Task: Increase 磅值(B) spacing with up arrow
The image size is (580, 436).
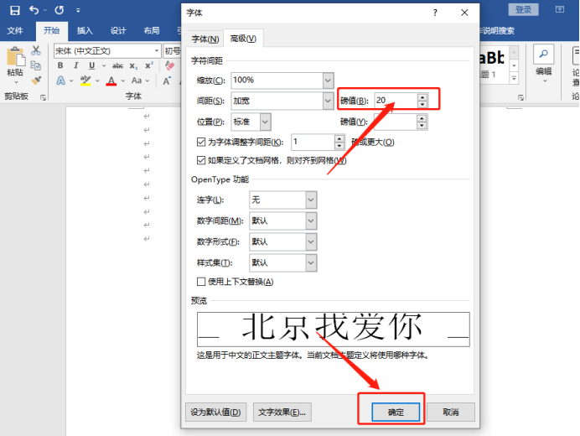Action: pos(422,97)
